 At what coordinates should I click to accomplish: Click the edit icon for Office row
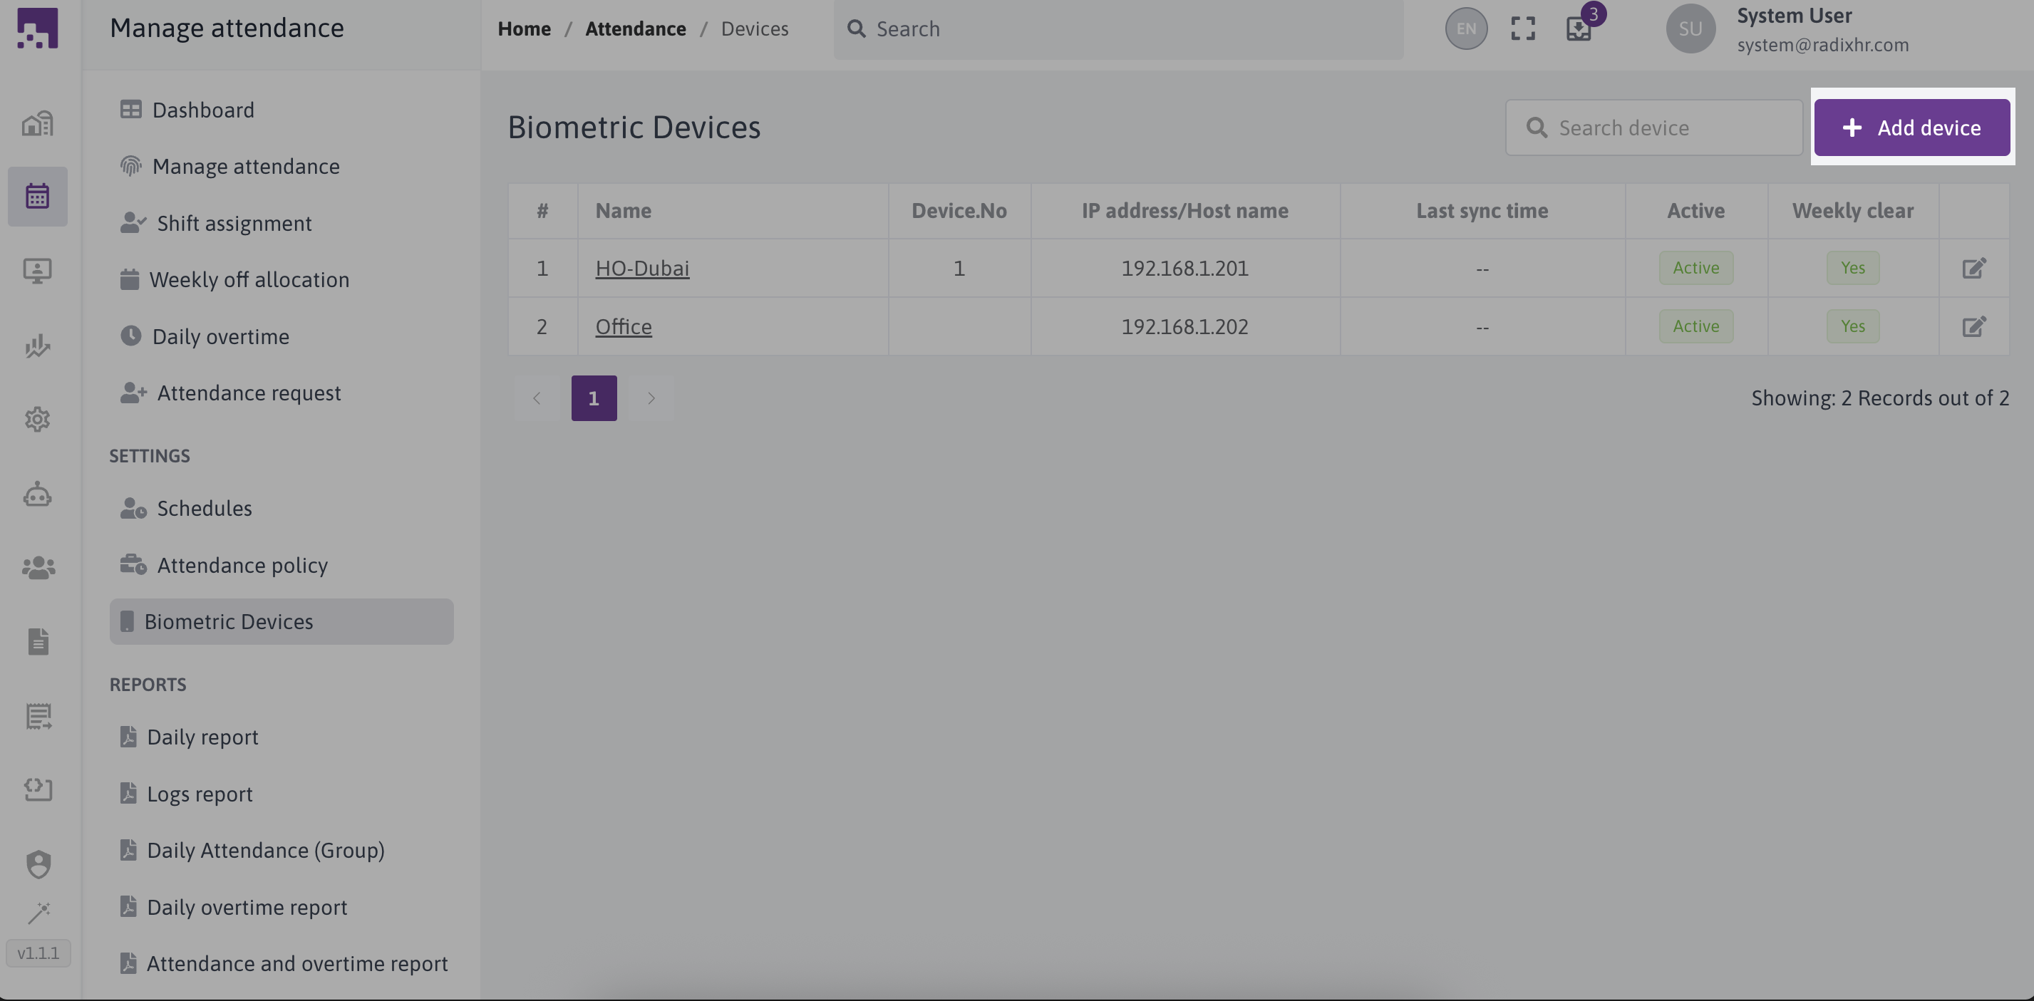click(1973, 327)
